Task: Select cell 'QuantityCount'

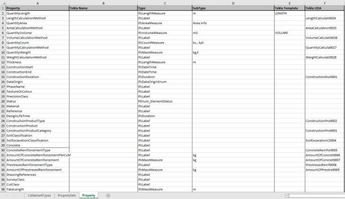Action: [x=37, y=43]
